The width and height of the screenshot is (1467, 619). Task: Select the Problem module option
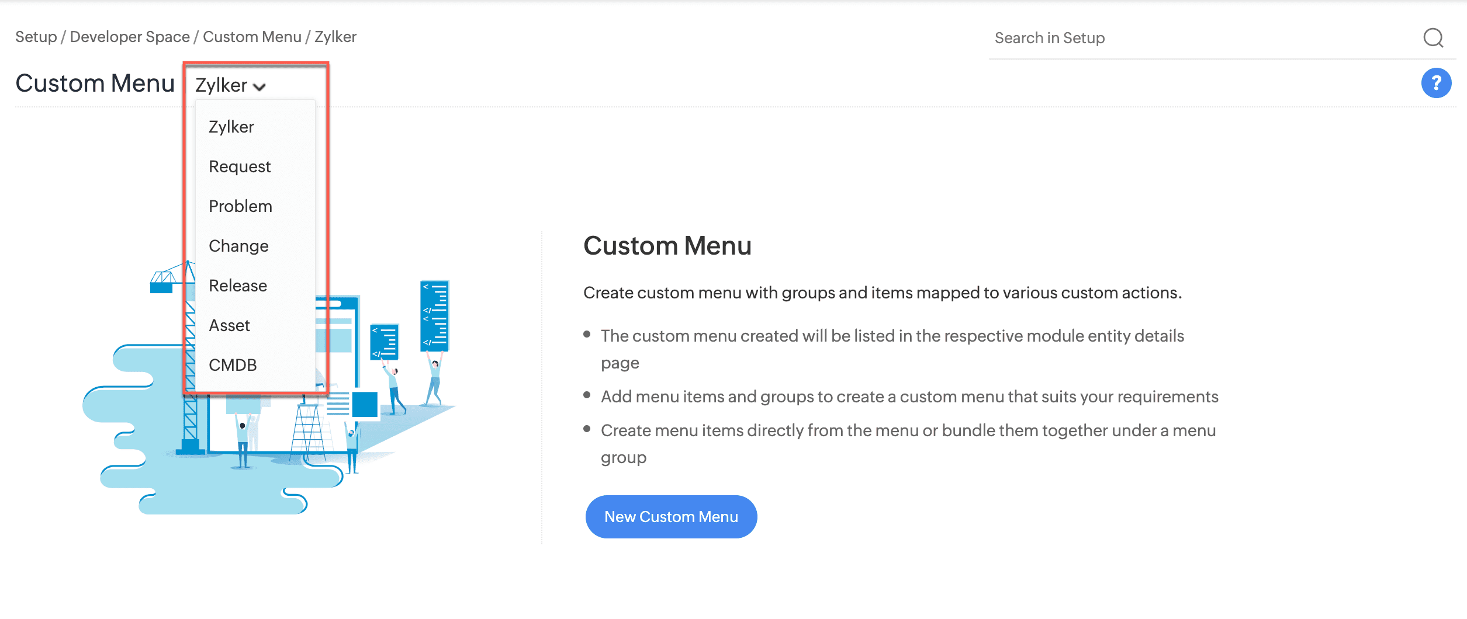(x=240, y=206)
